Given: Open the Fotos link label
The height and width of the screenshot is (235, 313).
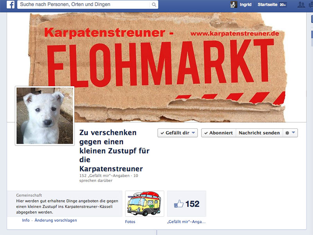Looking at the screenshot, I should click(x=130, y=222).
